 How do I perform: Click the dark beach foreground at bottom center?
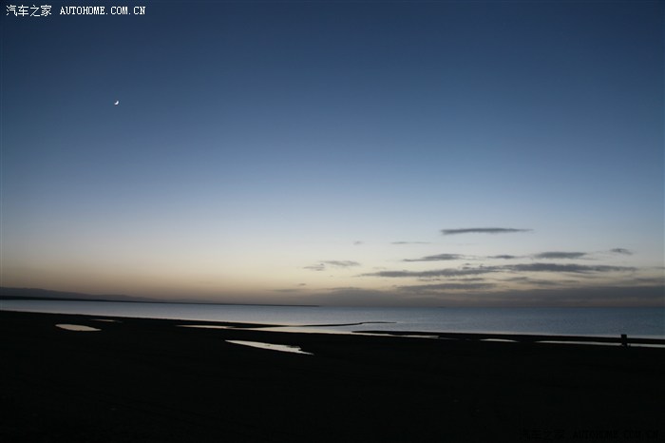332,399
